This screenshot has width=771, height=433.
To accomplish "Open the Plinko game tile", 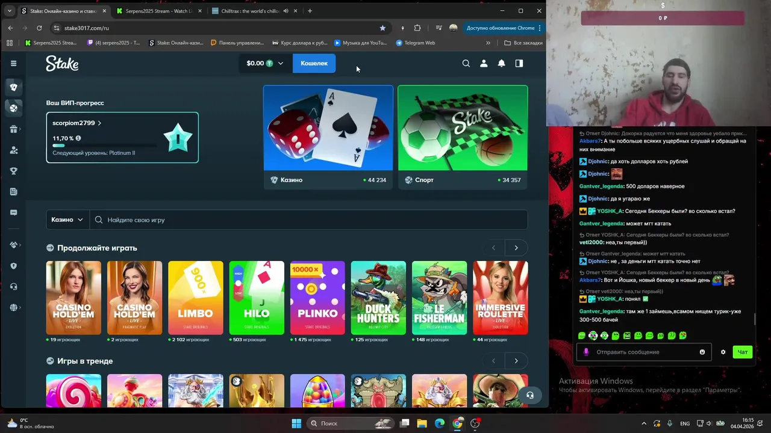I will pyautogui.click(x=317, y=298).
